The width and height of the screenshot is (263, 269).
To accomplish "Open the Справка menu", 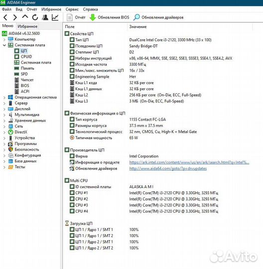I will [91, 9].
